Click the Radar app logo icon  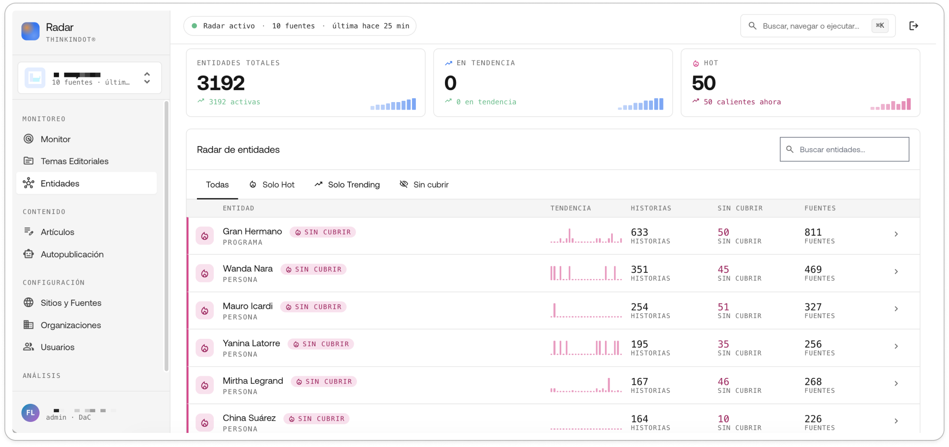pyautogui.click(x=30, y=31)
